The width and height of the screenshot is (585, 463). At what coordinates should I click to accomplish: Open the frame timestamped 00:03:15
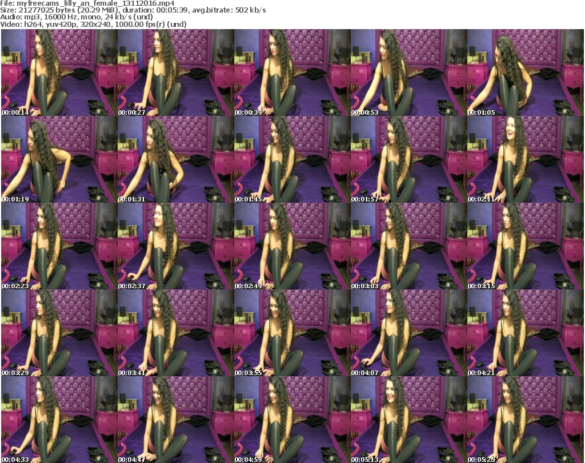point(525,247)
